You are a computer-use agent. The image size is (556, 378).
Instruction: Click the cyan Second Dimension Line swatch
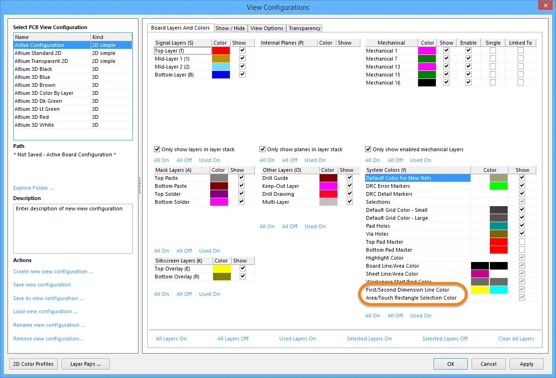[x=499, y=290]
